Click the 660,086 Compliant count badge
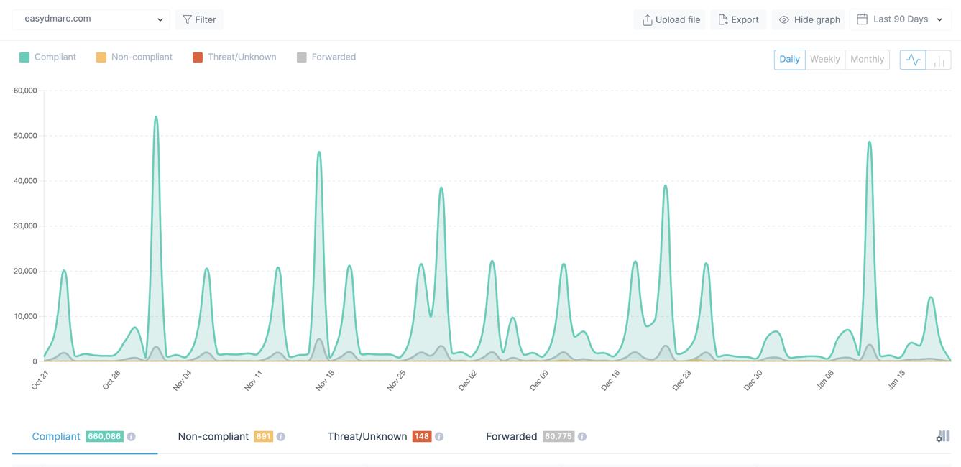 [x=106, y=436]
